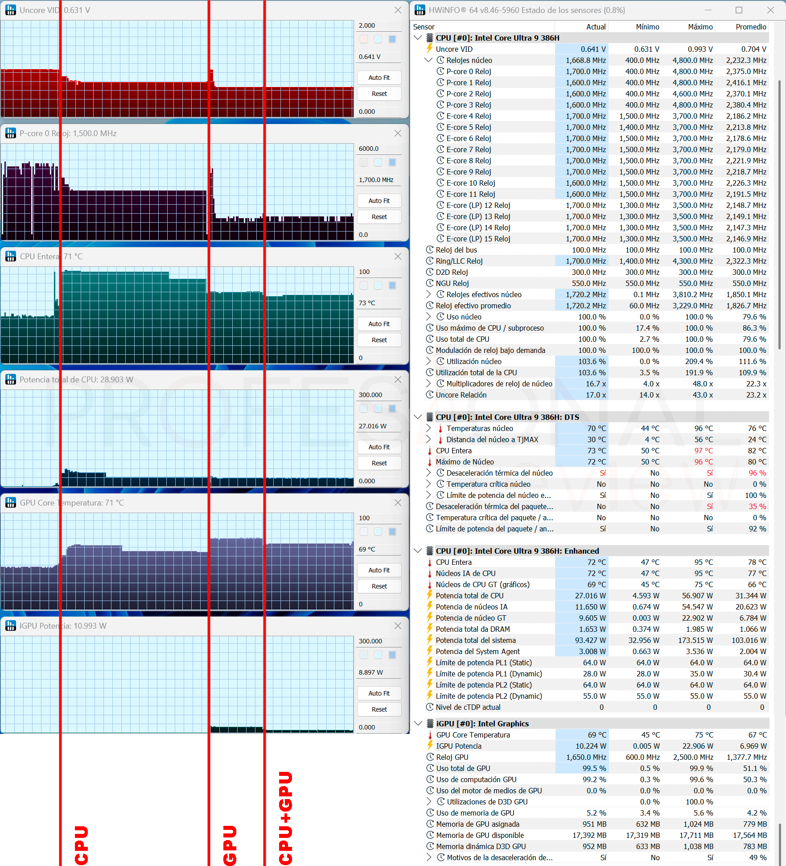Click the 2.000 maximum field in Uncore VID graph
Viewport: 786px width, 866px height.
tap(379, 25)
